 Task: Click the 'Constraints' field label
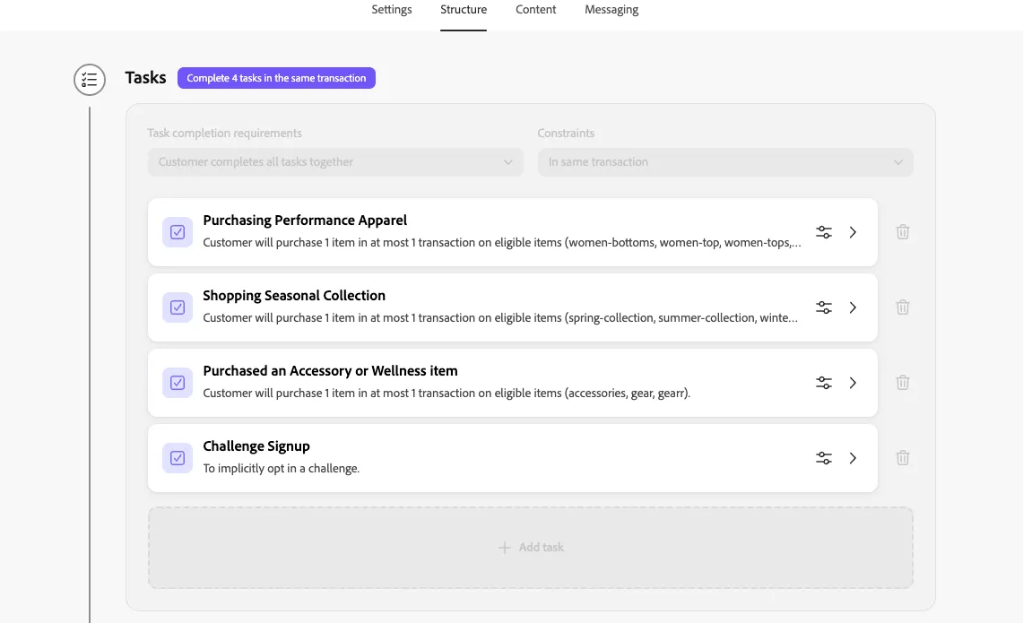pos(566,133)
